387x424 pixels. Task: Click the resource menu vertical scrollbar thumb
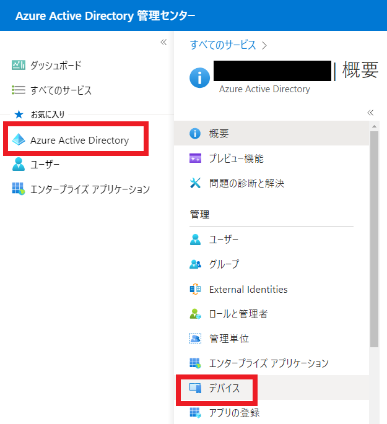[x=374, y=239]
